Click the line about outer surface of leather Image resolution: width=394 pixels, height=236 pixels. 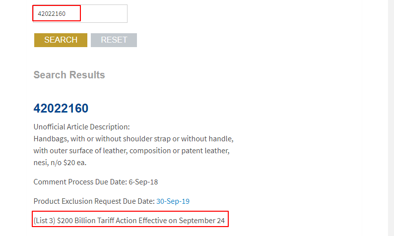pos(131,150)
